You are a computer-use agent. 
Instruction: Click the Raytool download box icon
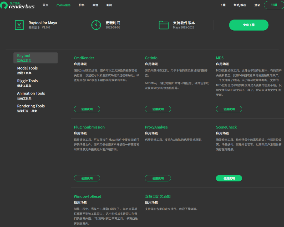pos(19,25)
